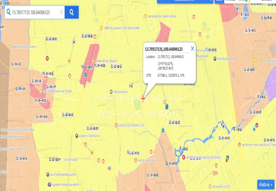Clear the coordinates search field

click(61, 12)
